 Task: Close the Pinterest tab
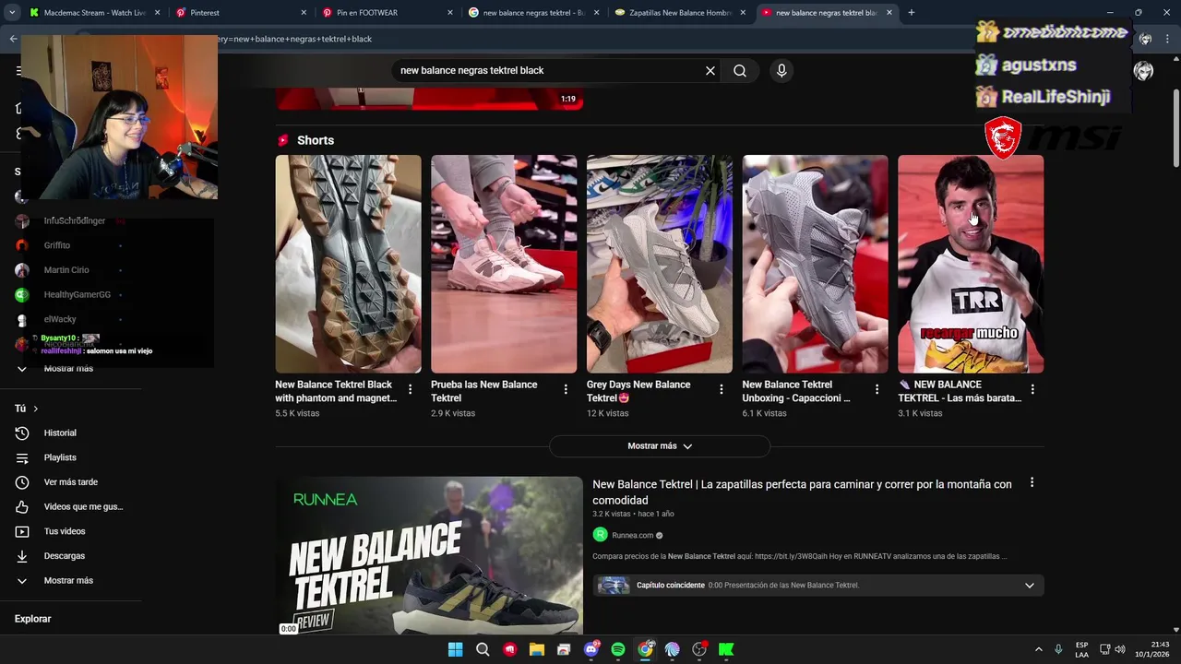click(304, 13)
